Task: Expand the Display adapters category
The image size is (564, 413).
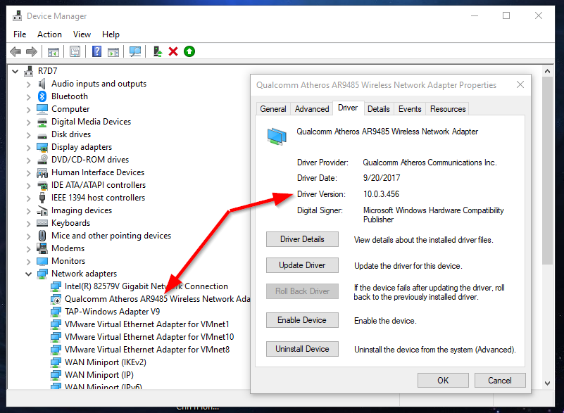Action: 28,147
